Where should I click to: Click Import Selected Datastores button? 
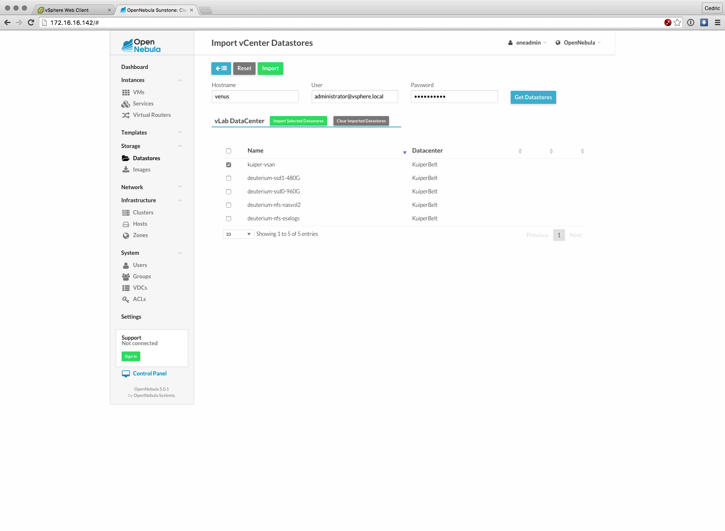click(x=298, y=121)
